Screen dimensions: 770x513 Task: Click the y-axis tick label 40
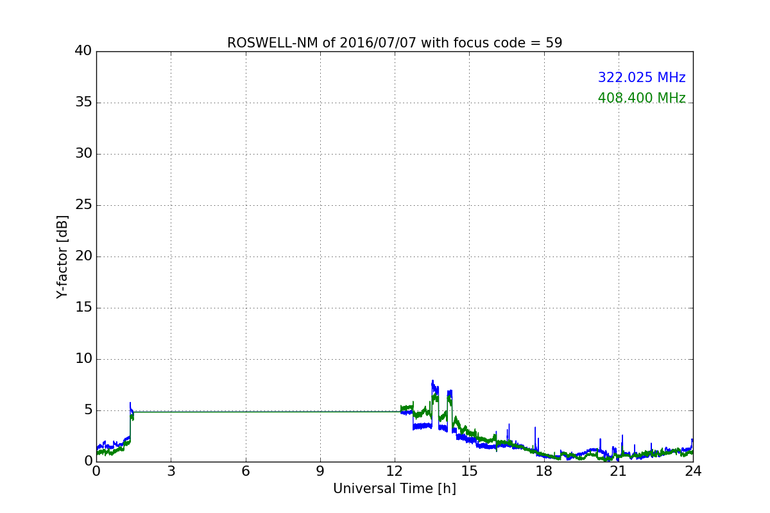pyautogui.click(x=83, y=51)
